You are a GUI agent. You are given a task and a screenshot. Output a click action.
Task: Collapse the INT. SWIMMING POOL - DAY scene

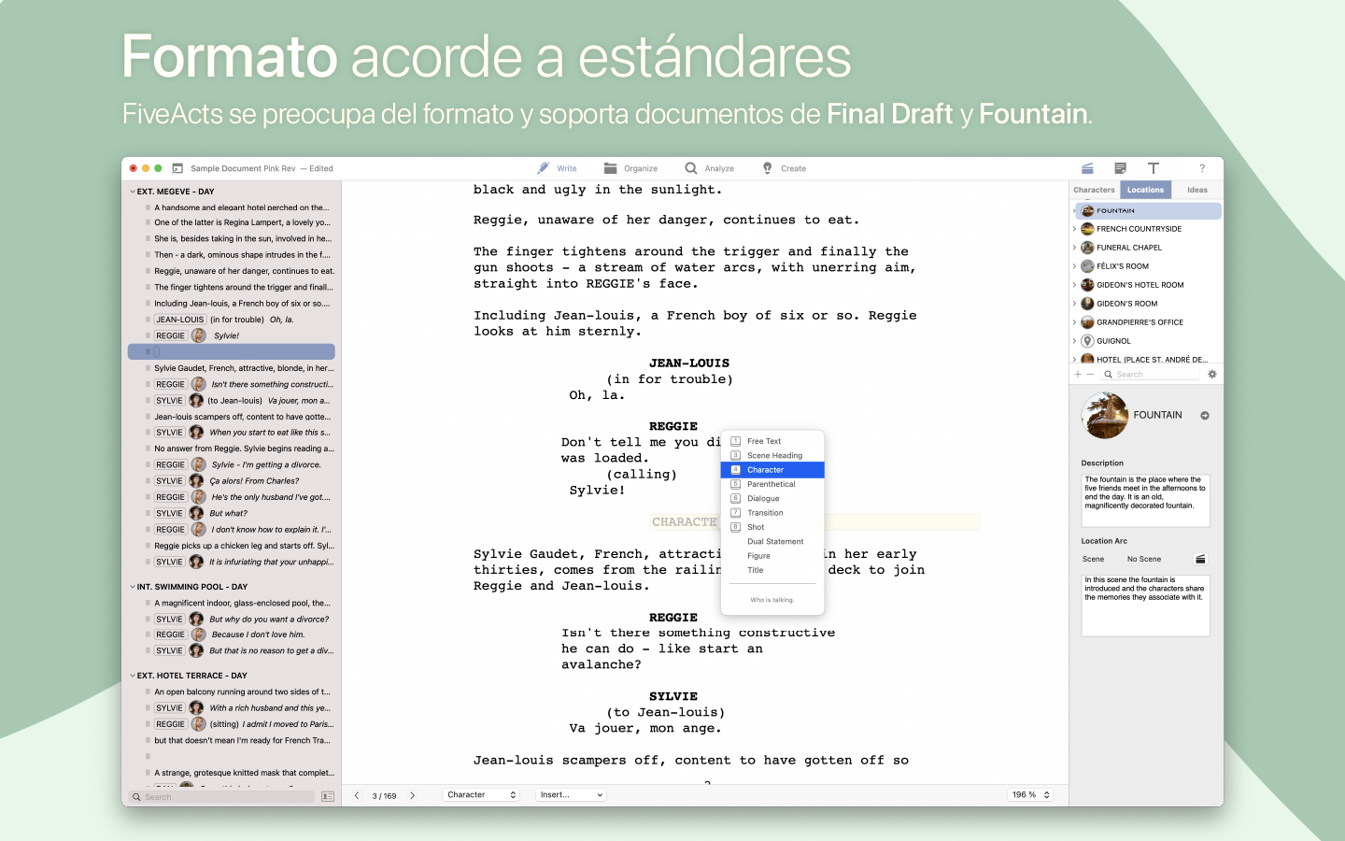[132, 587]
